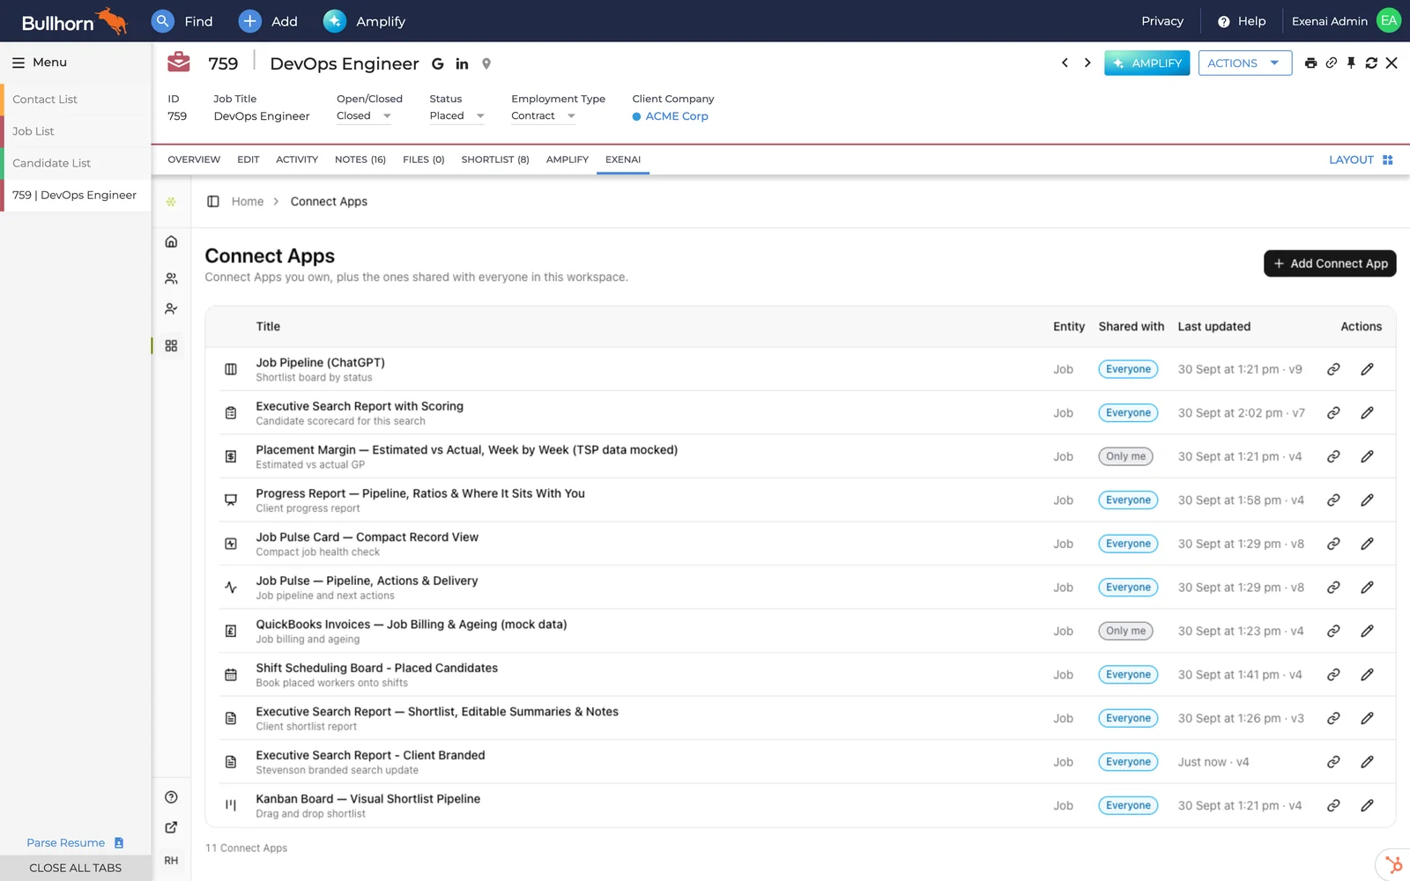The image size is (1410, 881).
Task: Click the Add Connect App button
Action: pos(1330,263)
